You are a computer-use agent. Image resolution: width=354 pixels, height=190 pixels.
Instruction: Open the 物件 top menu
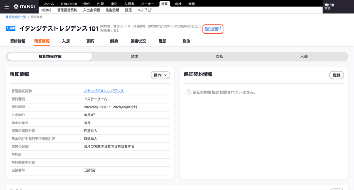click(87, 4)
